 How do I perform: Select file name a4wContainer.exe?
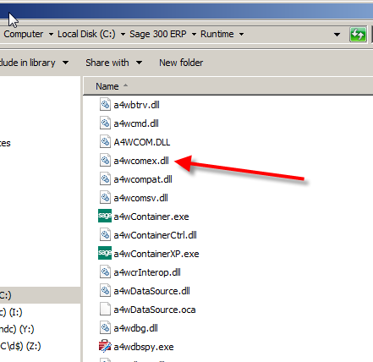click(151, 217)
